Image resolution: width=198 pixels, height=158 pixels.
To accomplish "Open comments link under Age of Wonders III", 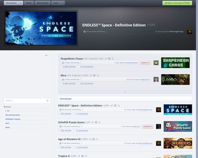I will pyautogui.click(x=82, y=147).
